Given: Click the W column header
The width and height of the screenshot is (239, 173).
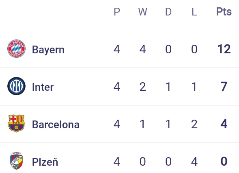Looking at the screenshot, I should 143,12.
